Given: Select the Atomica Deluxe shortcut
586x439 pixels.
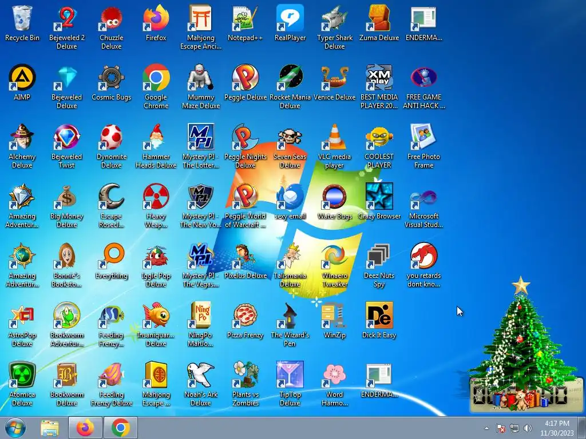Looking at the screenshot, I should coord(22,374).
